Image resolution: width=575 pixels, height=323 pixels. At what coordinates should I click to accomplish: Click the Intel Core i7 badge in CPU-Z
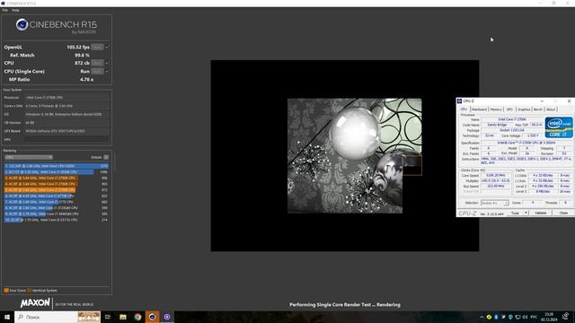pos(559,127)
